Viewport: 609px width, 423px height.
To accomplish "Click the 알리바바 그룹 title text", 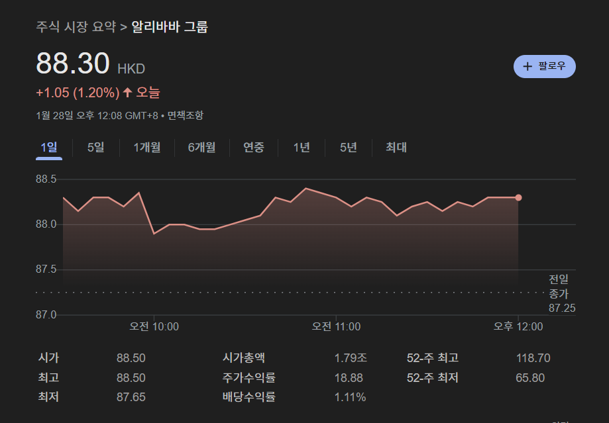I will pyautogui.click(x=170, y=26).
